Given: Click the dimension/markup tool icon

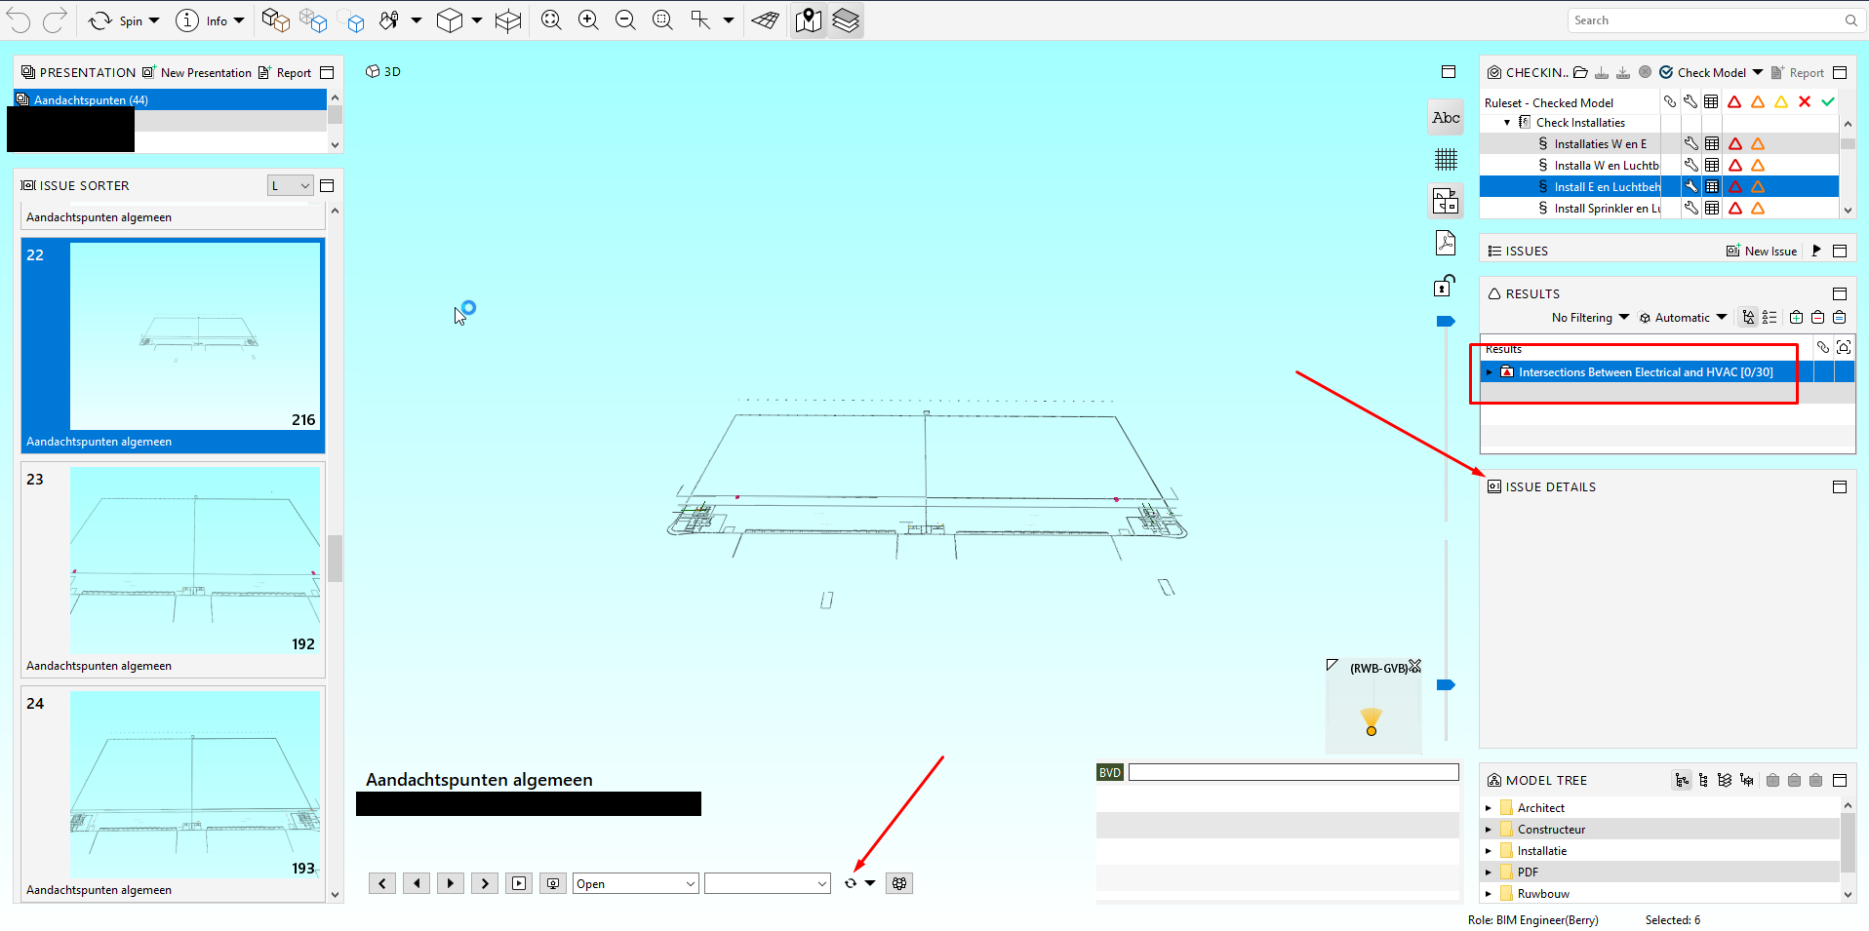Looking at the screenshot, I should 700,20.
